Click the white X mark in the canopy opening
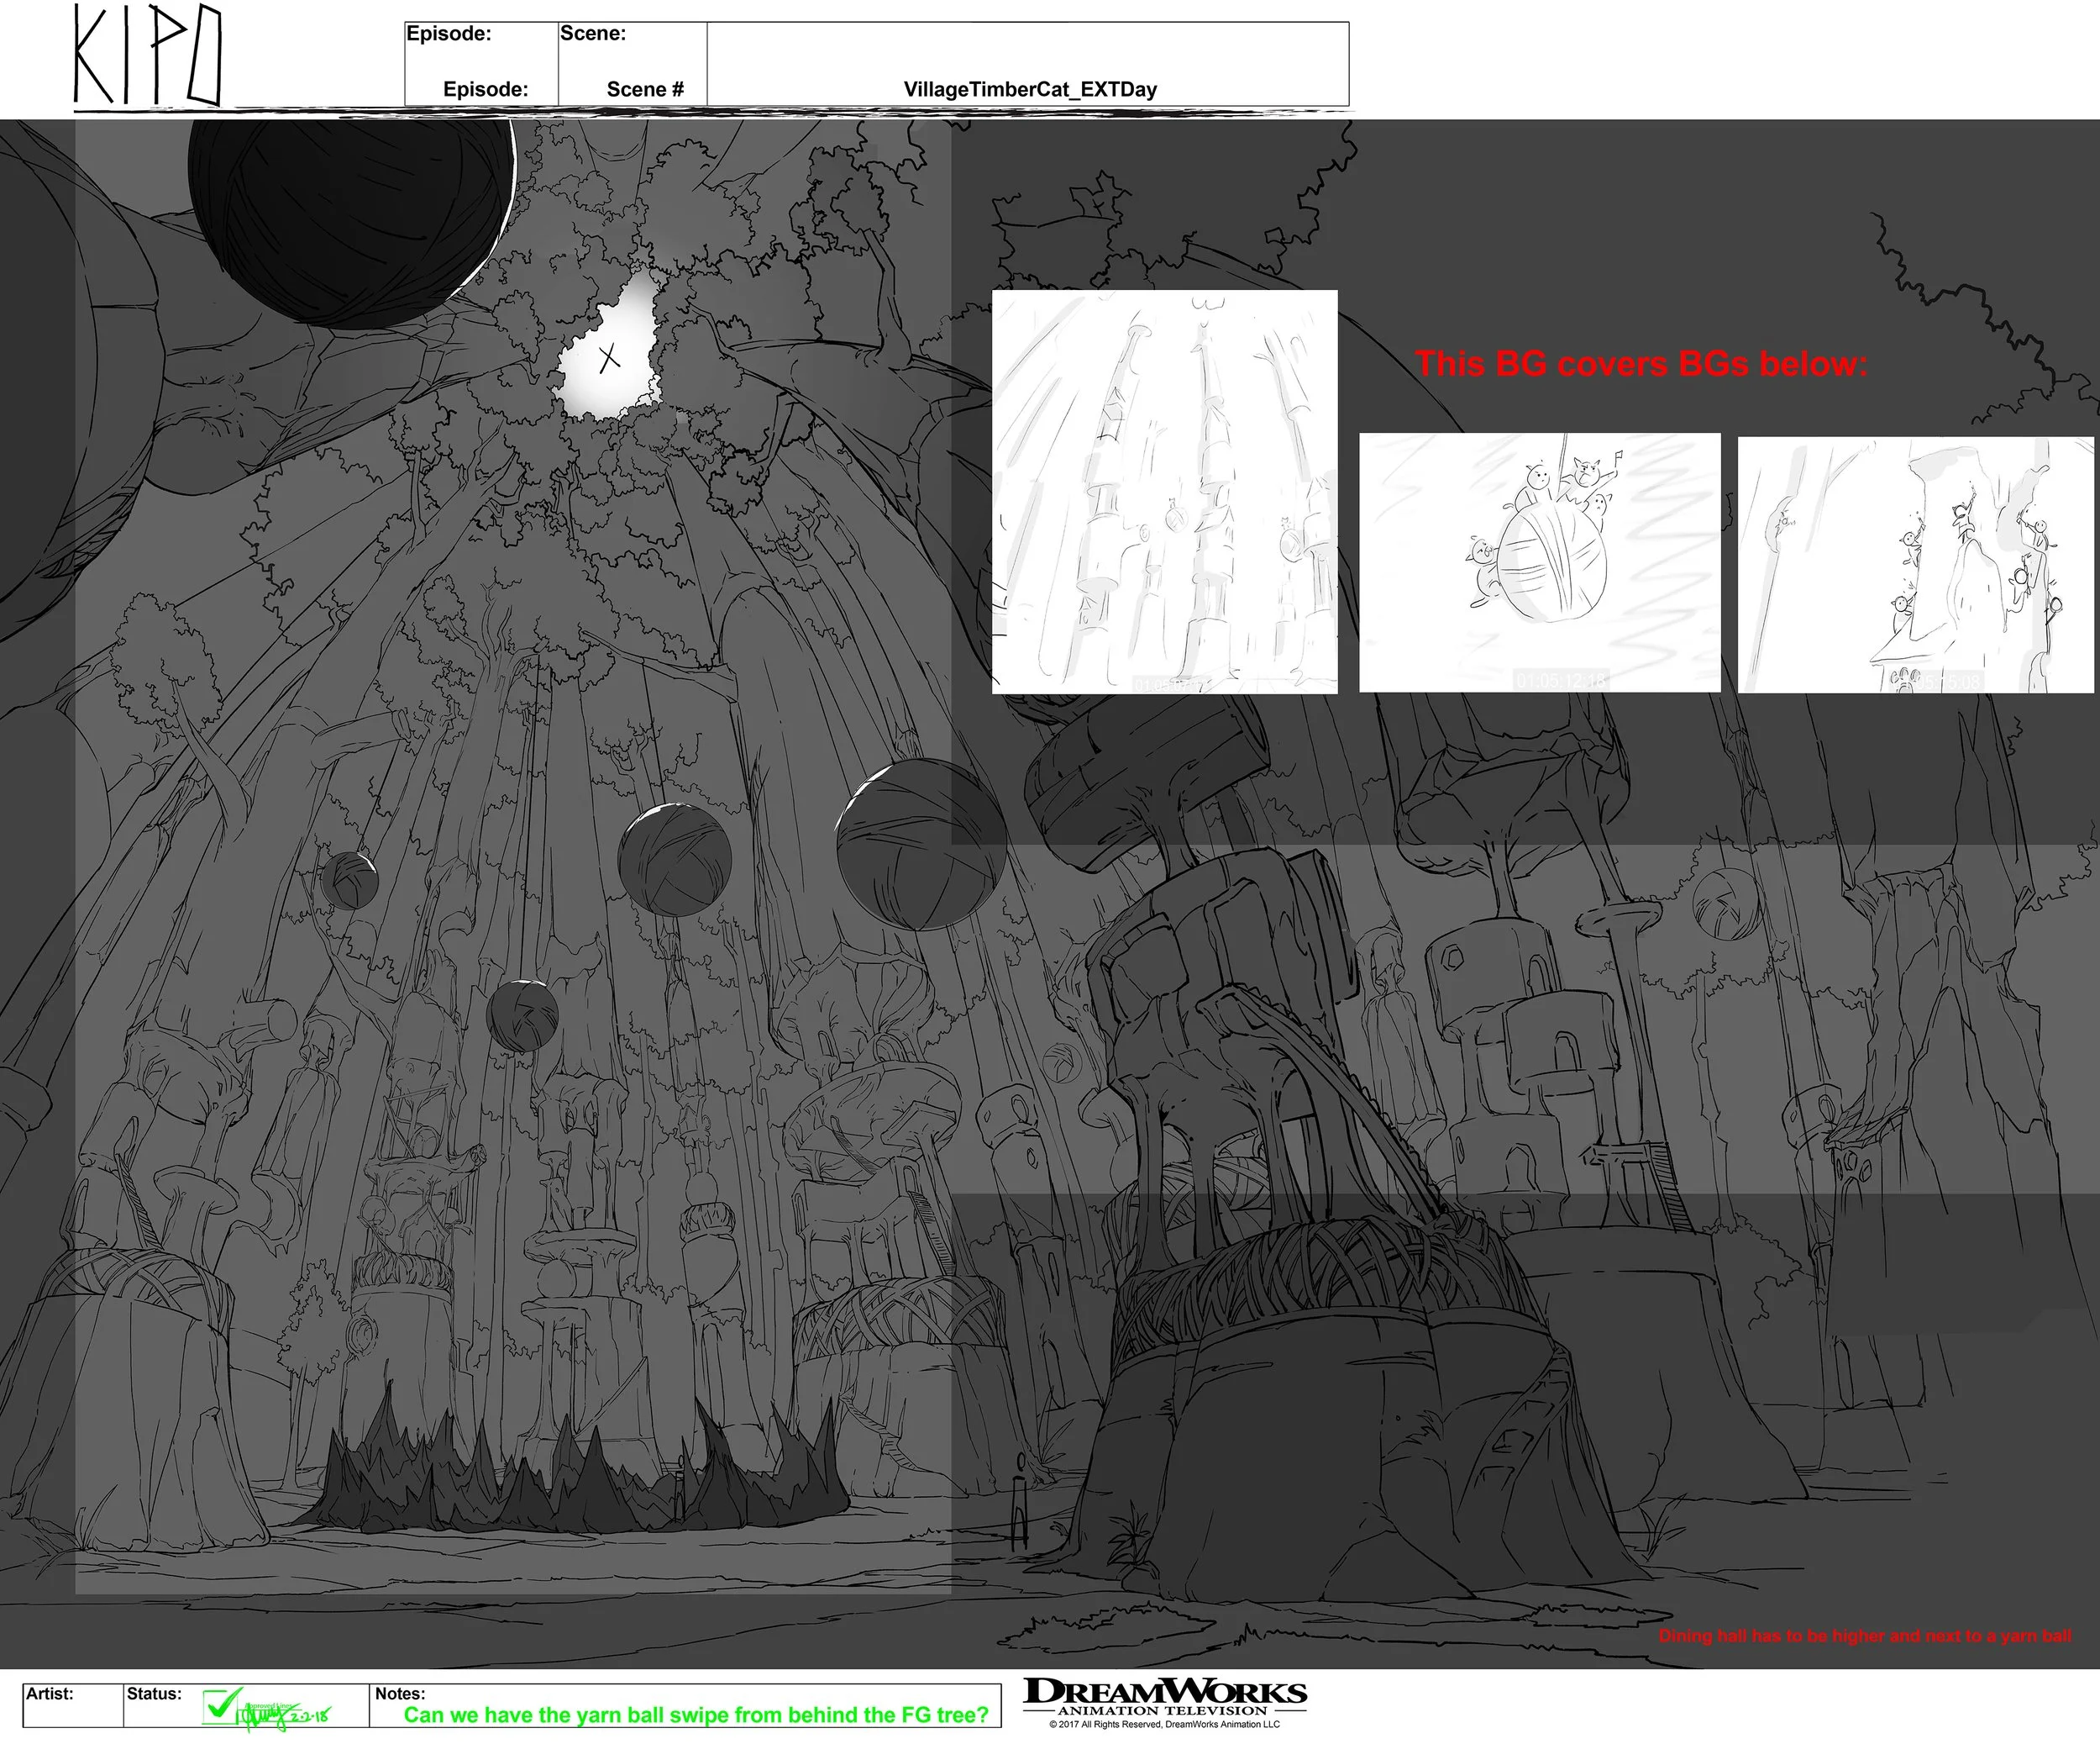This screenshot has width=2100, height=1744. [608, 357]
